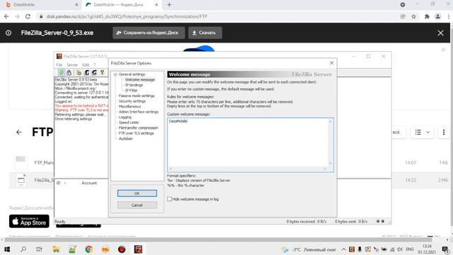The image size is (453, 255).
Task: Open Admin Interface settings page
Action: point(139,112)
